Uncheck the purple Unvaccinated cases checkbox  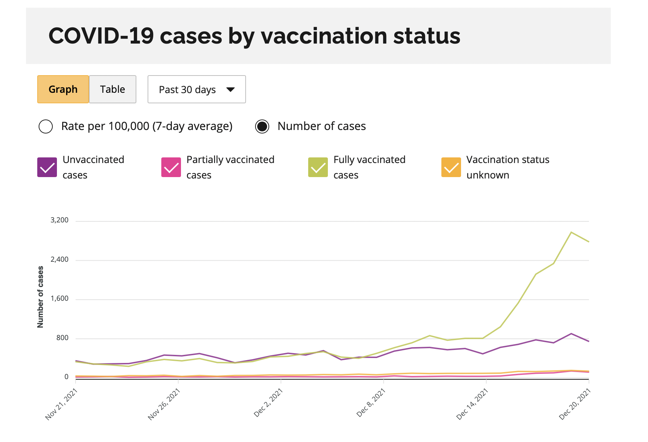pyautogui.click(x=47, y=167)
